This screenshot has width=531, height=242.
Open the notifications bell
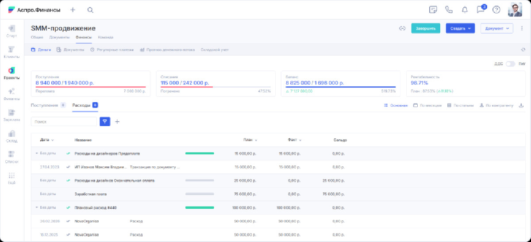465,10
